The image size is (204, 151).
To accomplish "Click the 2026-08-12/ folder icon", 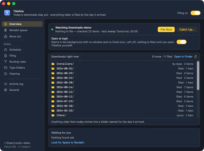I will (53, 92).
